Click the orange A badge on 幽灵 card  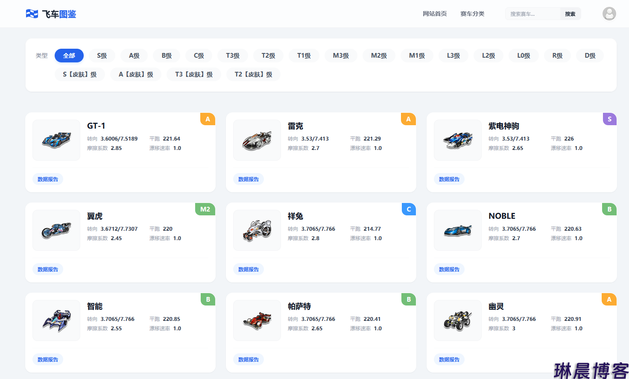609,300
